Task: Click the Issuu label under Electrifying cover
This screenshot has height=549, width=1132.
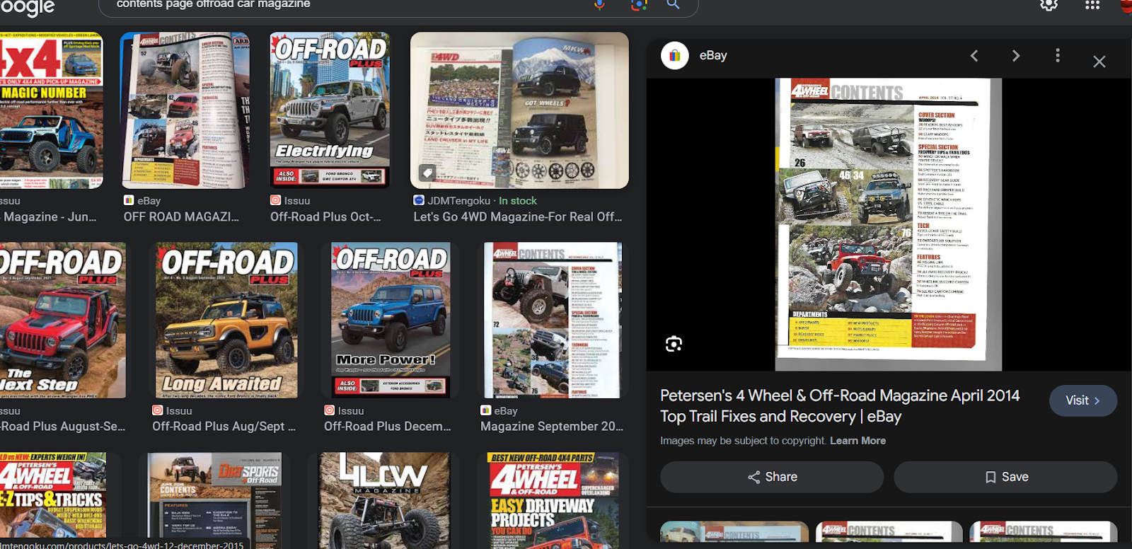Action: [x=297, y=201]
